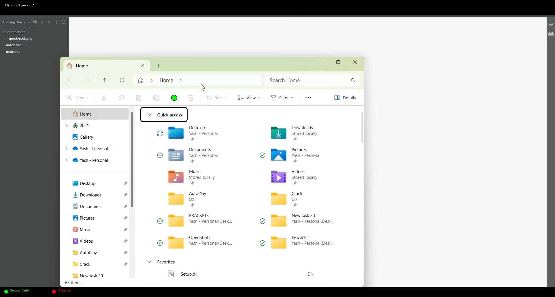This screenshot has width=555, height=297.
Task: Click the Cut scissors icon
Action: pyautogui.click(x=104, y=98)
